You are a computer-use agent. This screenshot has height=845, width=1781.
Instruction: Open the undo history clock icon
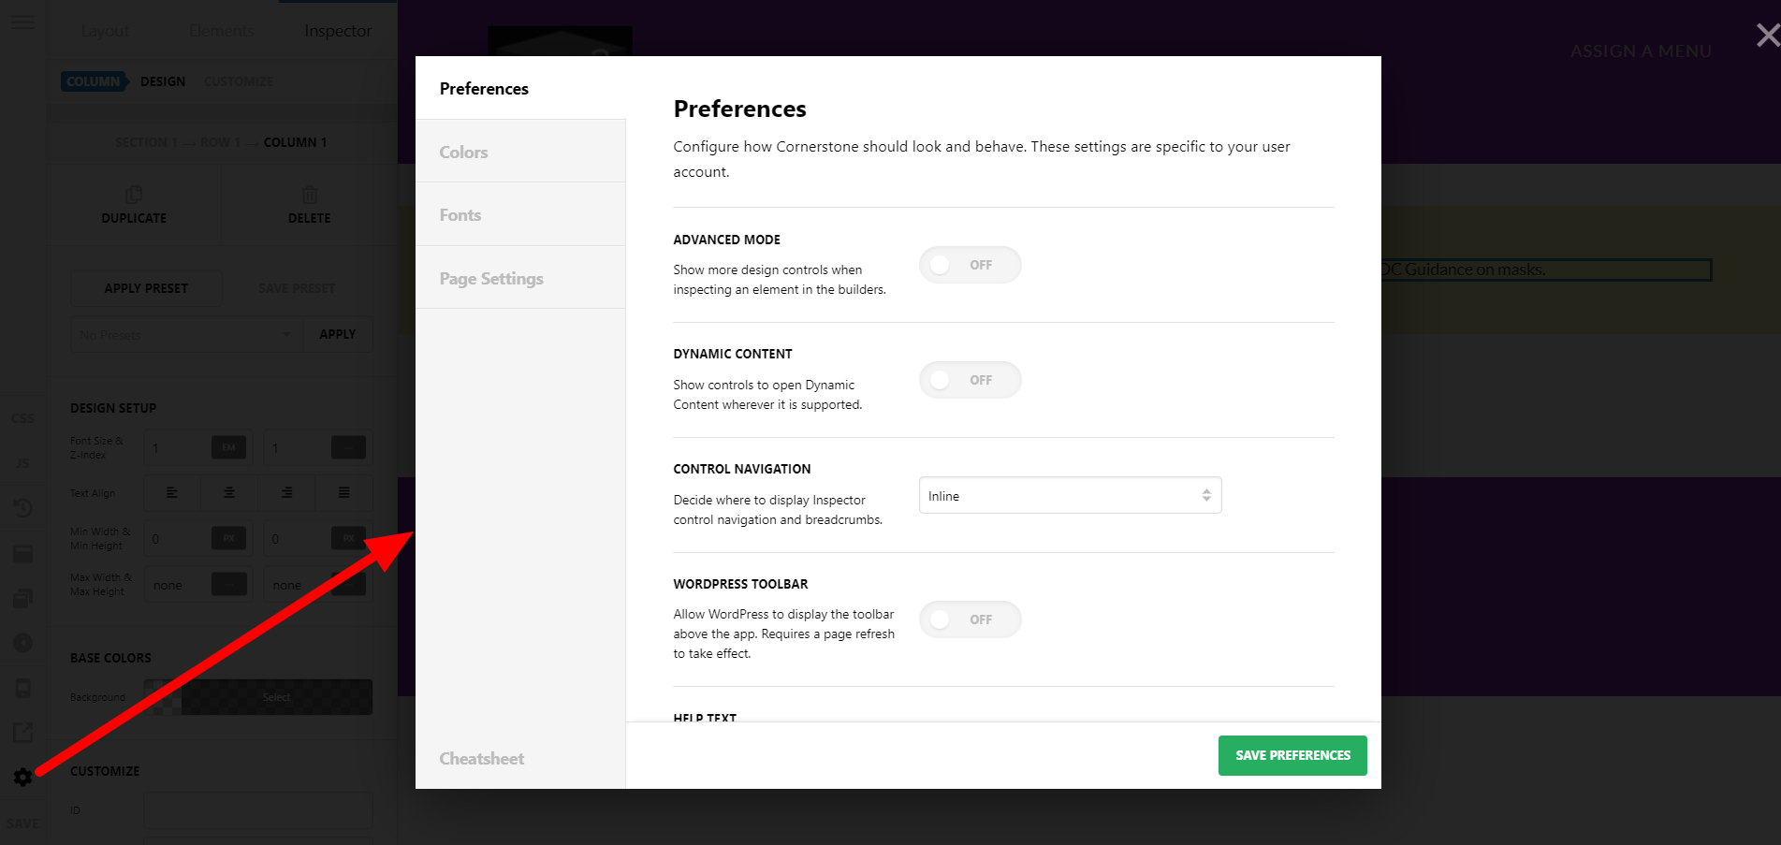point(22,508)
